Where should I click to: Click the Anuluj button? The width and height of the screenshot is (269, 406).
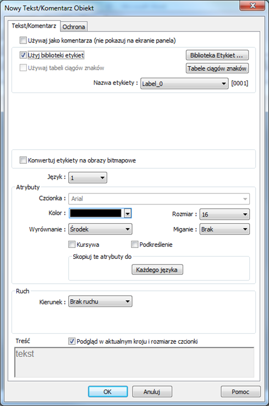152,392
